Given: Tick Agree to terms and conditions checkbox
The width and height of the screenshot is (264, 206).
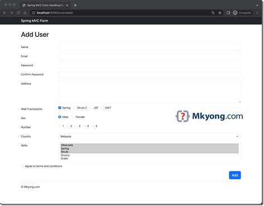Looking at the screenshot, I should coord(22,166).
